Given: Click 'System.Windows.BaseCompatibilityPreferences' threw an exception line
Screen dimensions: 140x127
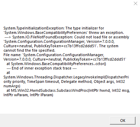Looking at the screenshot, I should point(64,33).
